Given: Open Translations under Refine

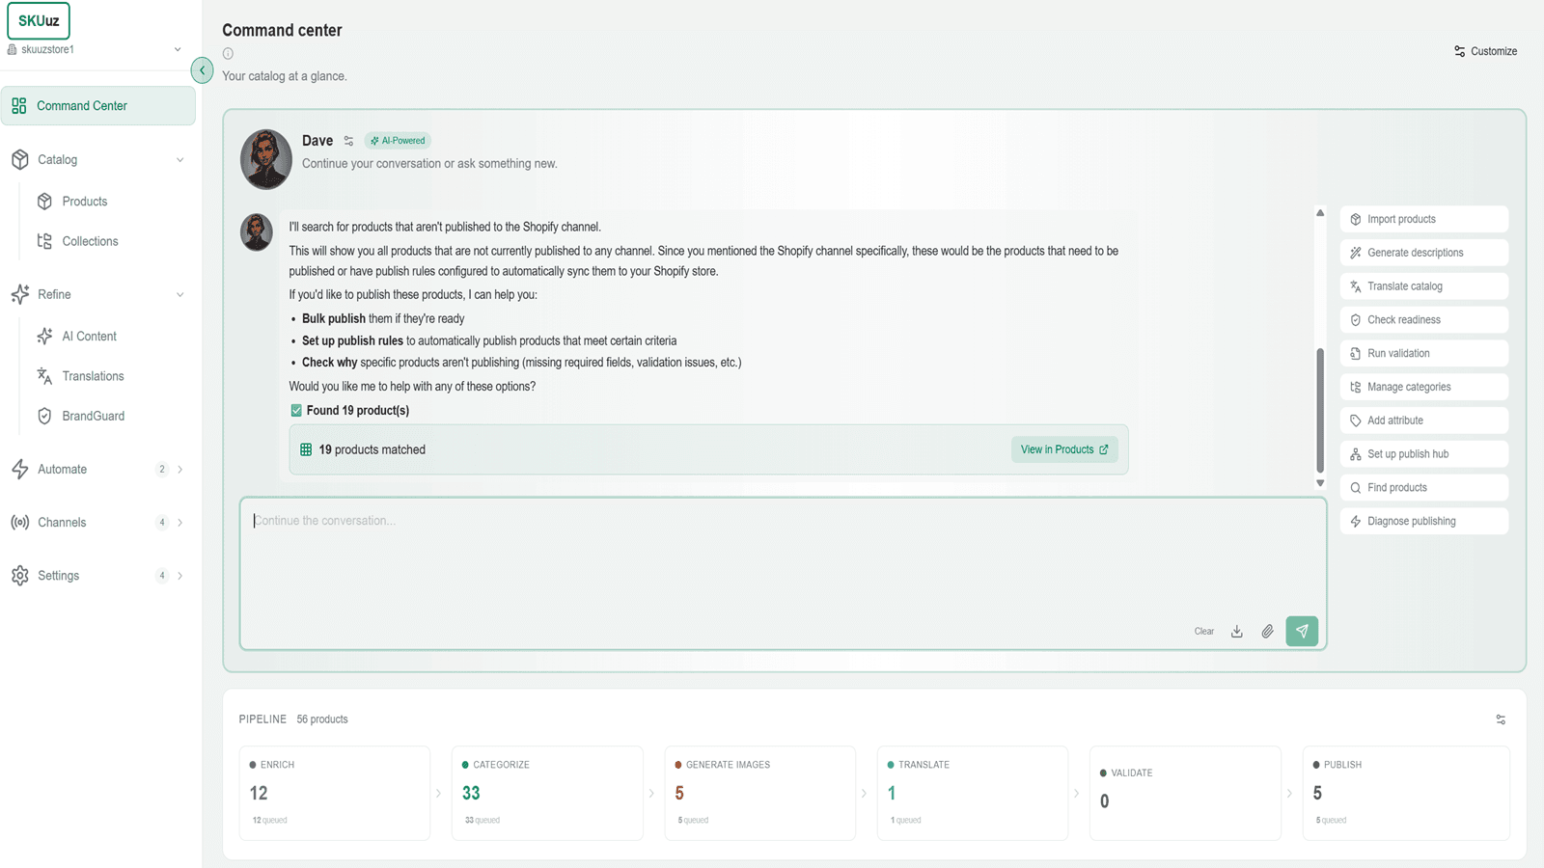Looking at the screenshot, I should pyautogui.click(x=93, y=376).
